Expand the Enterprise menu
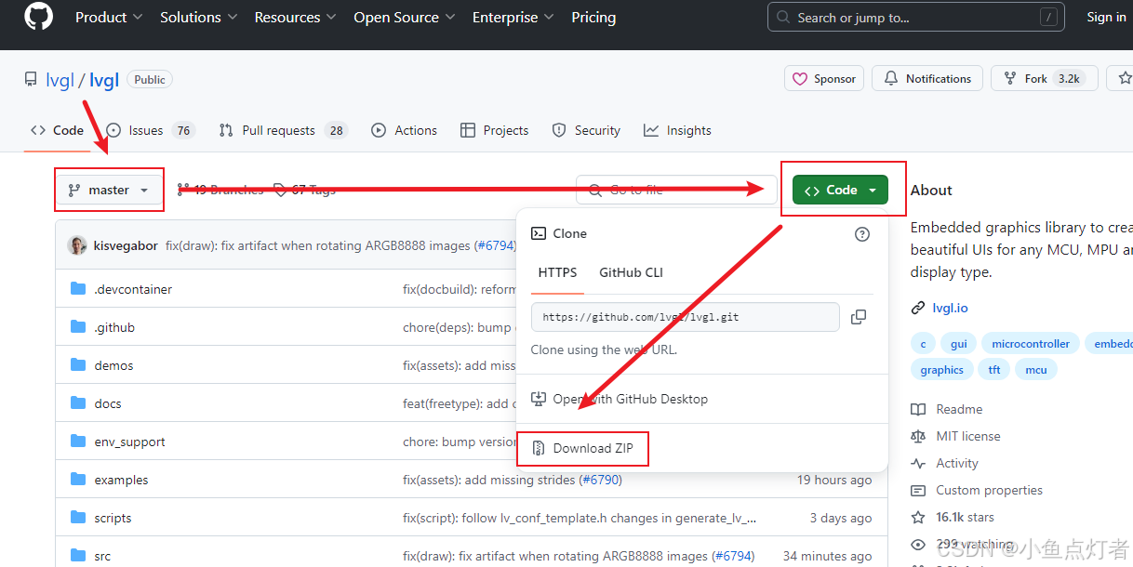Screen dimensions: 1133x567 coord(513,18)
